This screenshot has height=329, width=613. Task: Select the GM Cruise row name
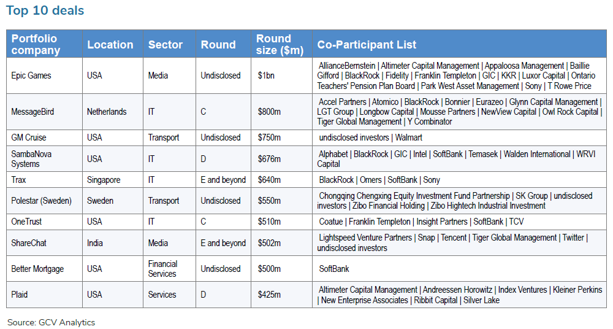coord(30,137)
